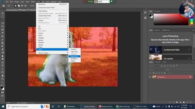Select the Hand tool
Screen dimensions: 195x109
[2, 75]
